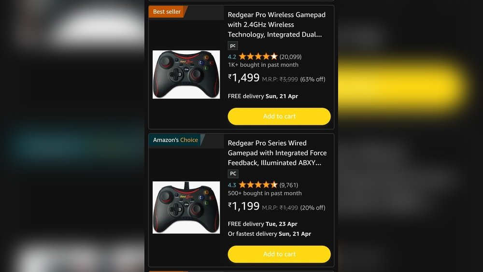This screenshot has height=272, width=483.
Task: Click the Best seller badge
Action: (167, 12)
